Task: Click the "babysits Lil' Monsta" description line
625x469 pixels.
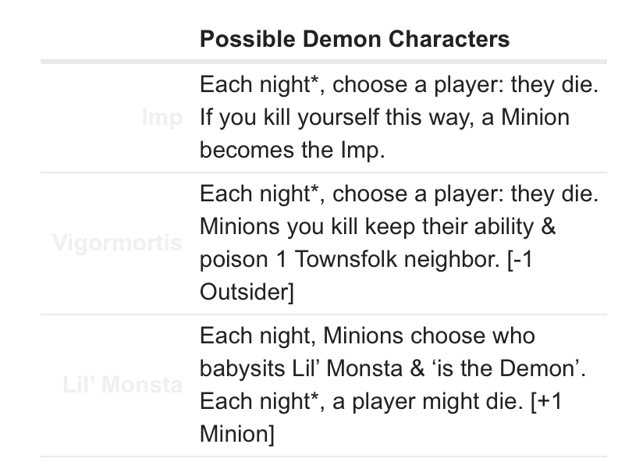Action: click(x=392, y=368)
